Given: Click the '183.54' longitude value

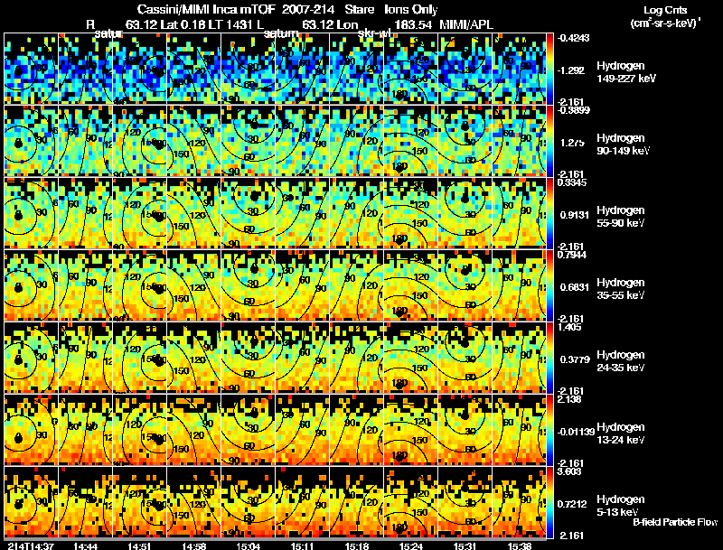Looking at the screenshot, I should point(413,24).
